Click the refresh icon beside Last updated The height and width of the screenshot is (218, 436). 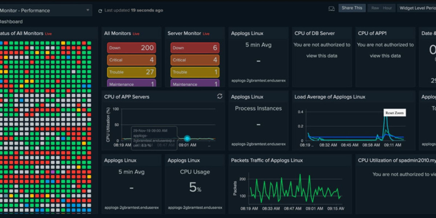[x=100, y=11]
